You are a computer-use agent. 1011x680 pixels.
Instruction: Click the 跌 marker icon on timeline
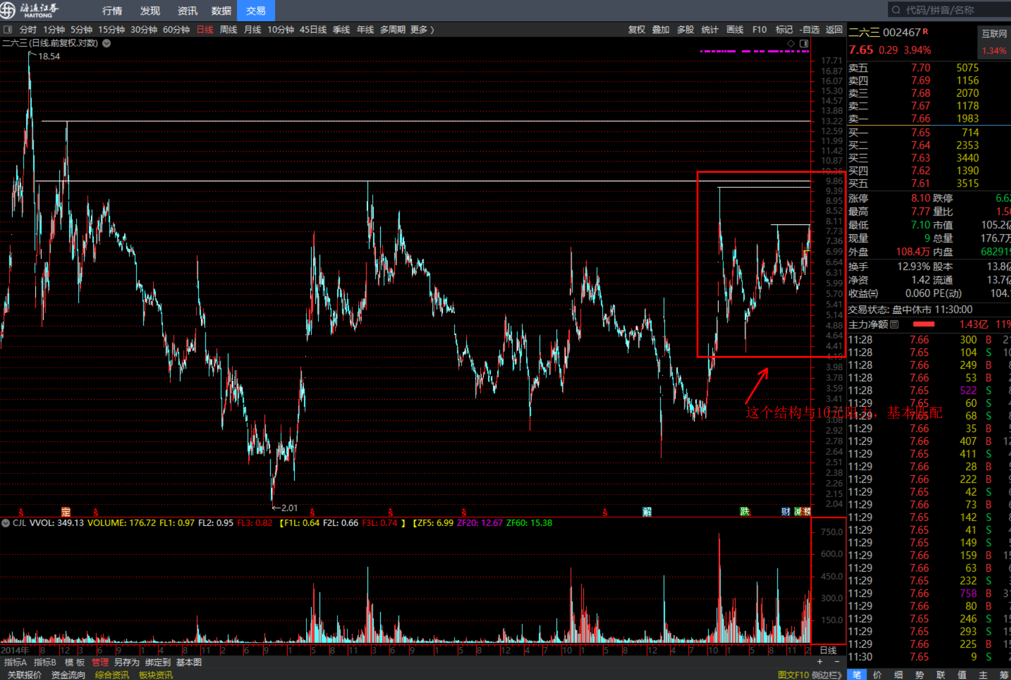745,511
